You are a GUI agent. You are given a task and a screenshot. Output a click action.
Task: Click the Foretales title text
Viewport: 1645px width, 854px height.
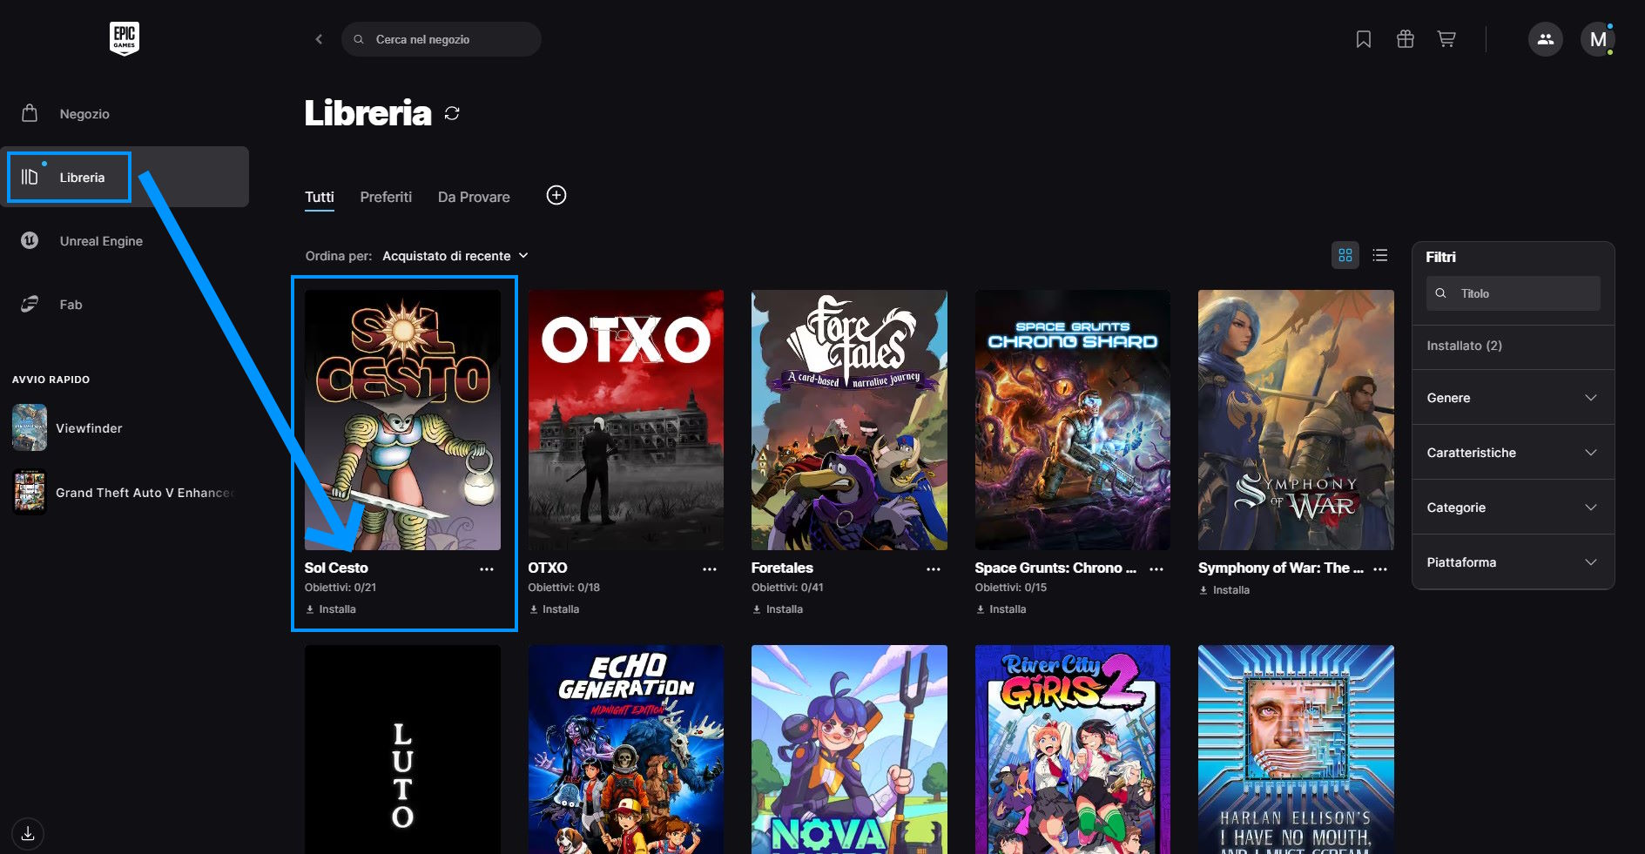(x=782, y=568)
